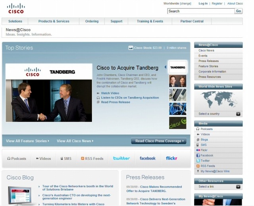Select the blue cables story thumbnail

178,109
